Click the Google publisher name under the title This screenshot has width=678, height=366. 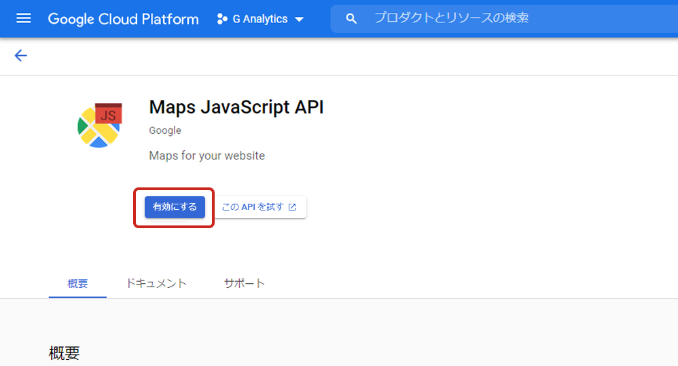165,130
